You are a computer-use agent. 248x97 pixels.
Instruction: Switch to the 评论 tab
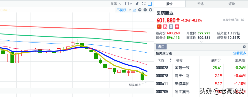(x=232, y=4)
